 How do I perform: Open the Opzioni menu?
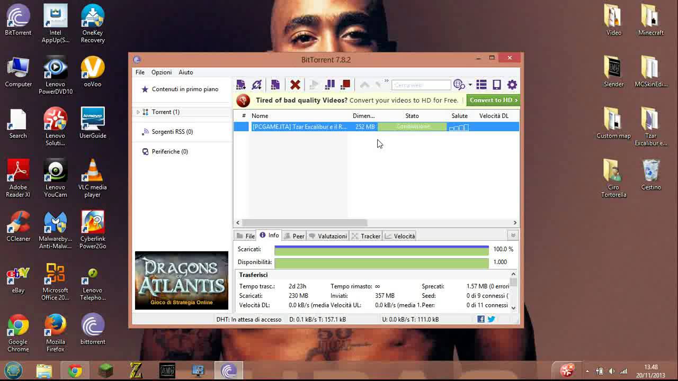click(162, 72)
